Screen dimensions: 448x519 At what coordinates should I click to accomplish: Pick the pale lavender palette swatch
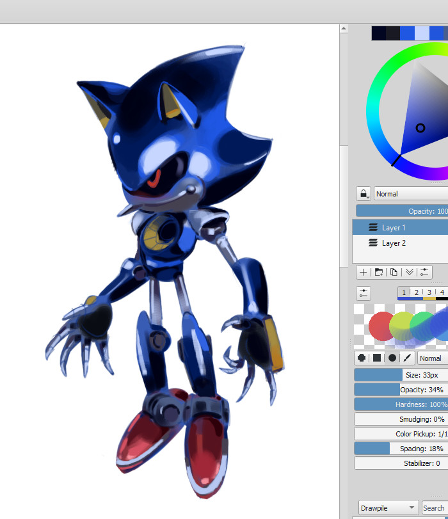422,33
